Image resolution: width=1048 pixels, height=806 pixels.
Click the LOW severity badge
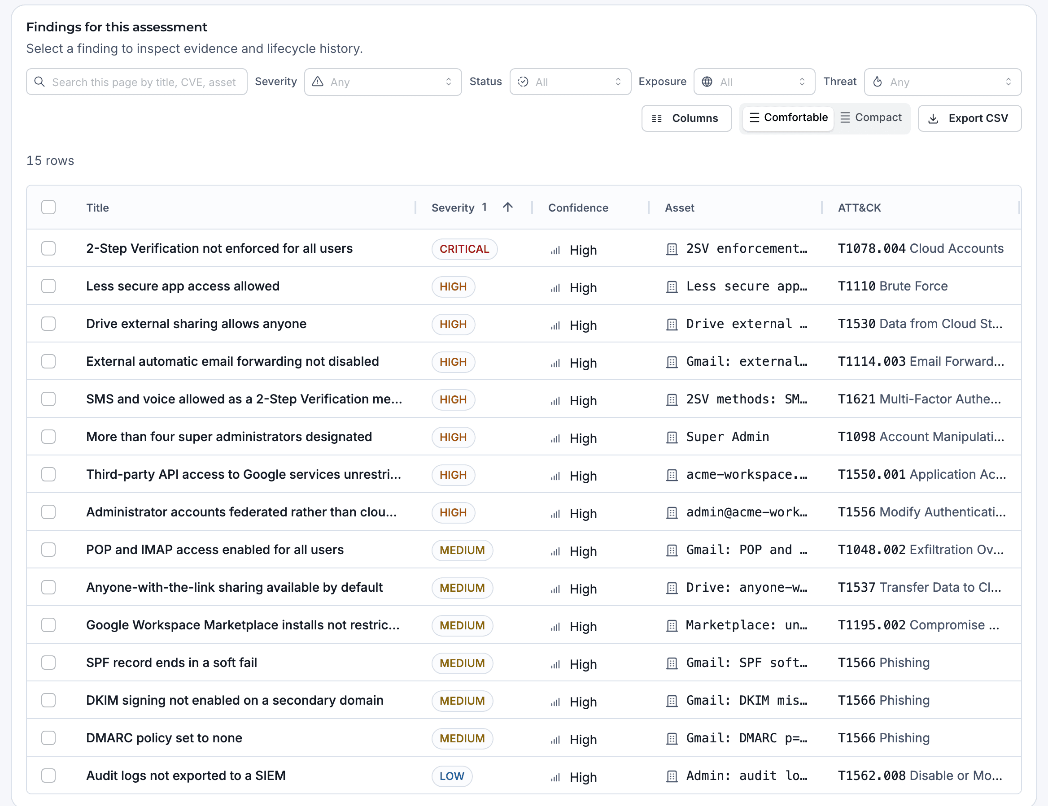(x=451, y=776)
